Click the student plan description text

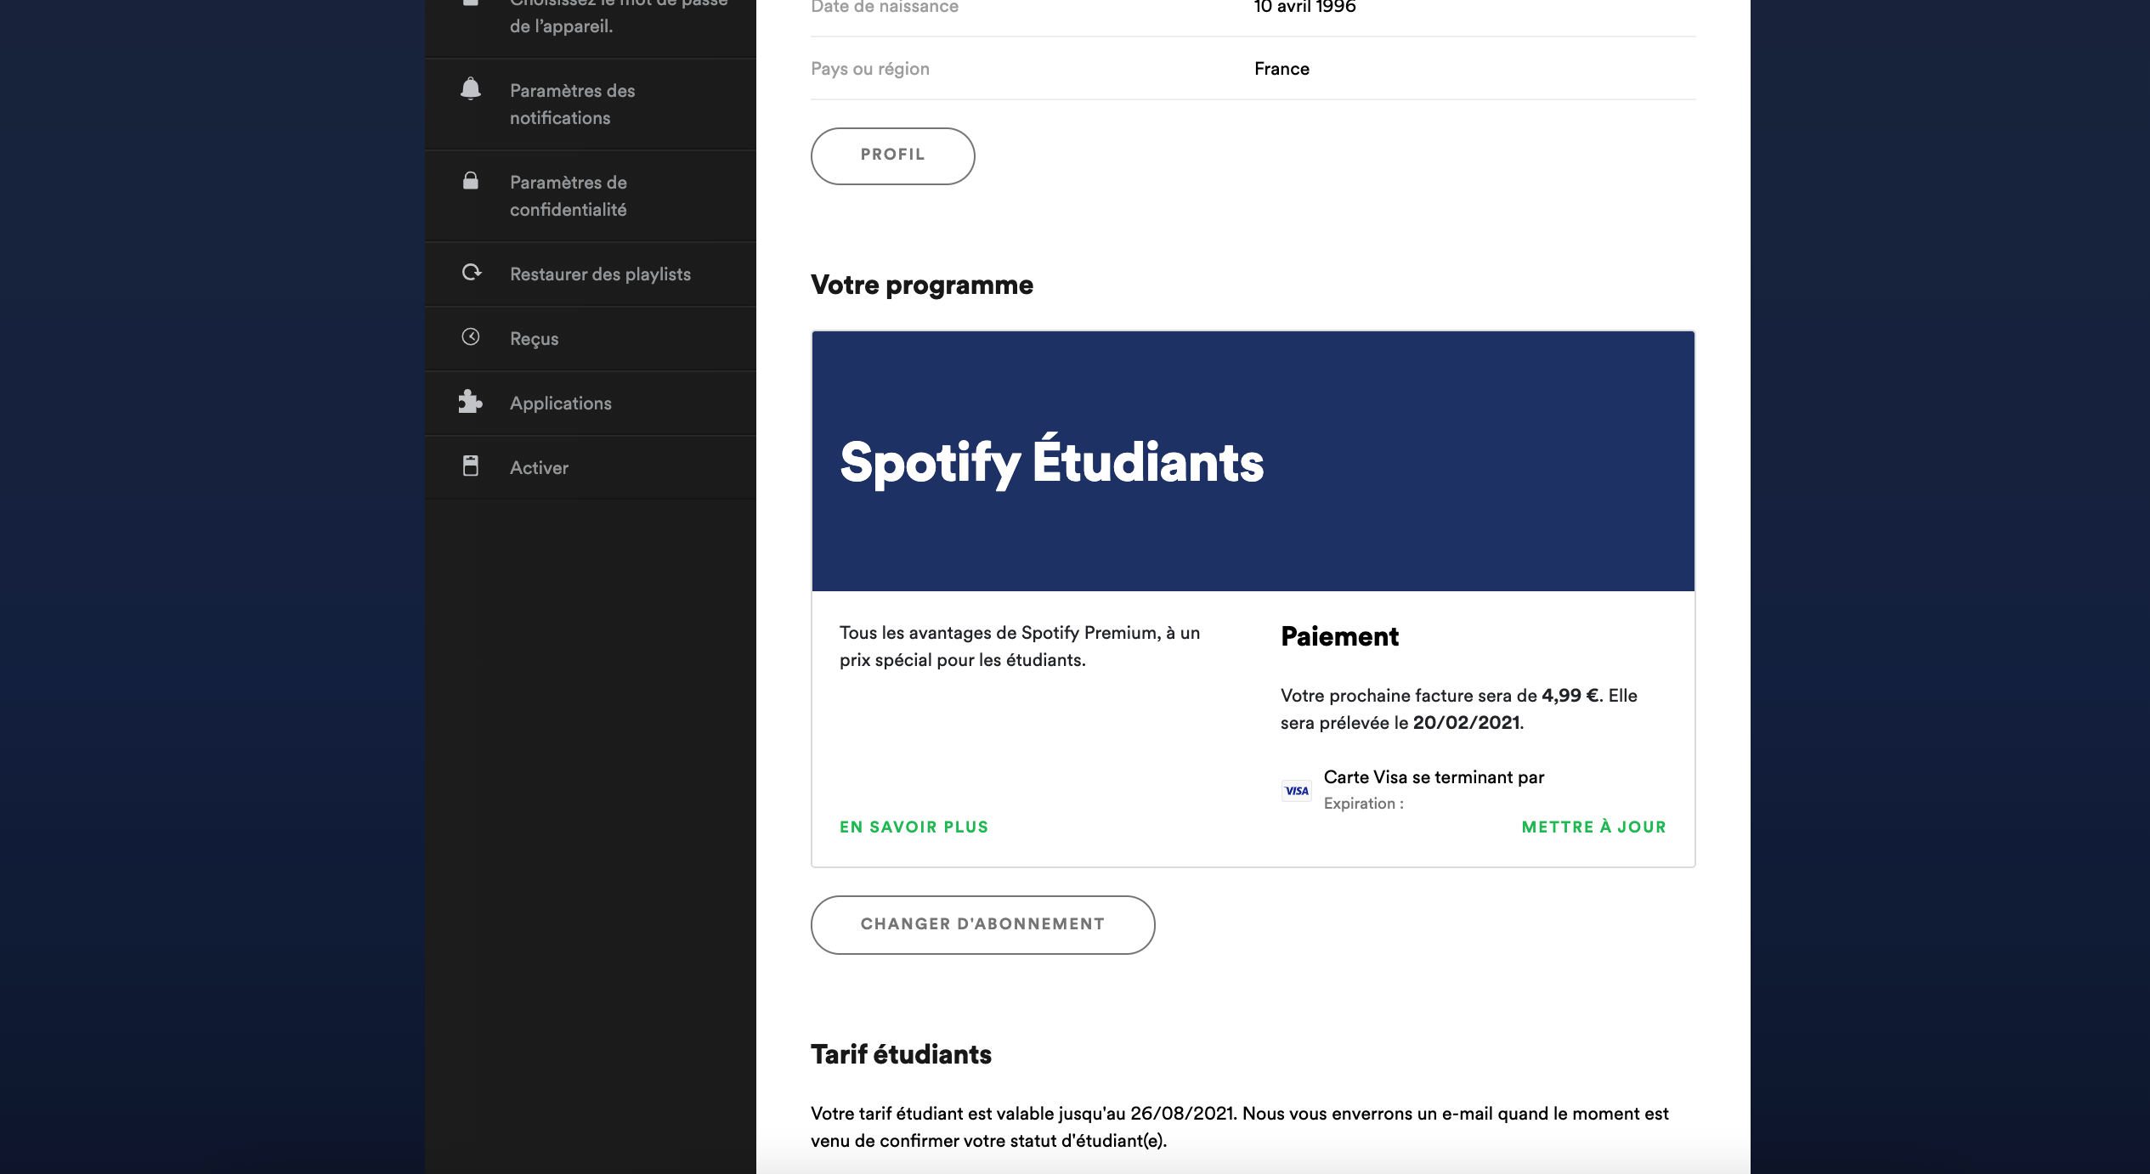(1020, 646)
